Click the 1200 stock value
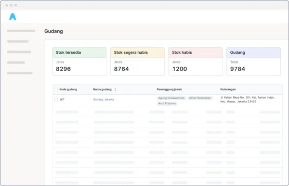The image size is (289, 186). [x=180, y=69]
